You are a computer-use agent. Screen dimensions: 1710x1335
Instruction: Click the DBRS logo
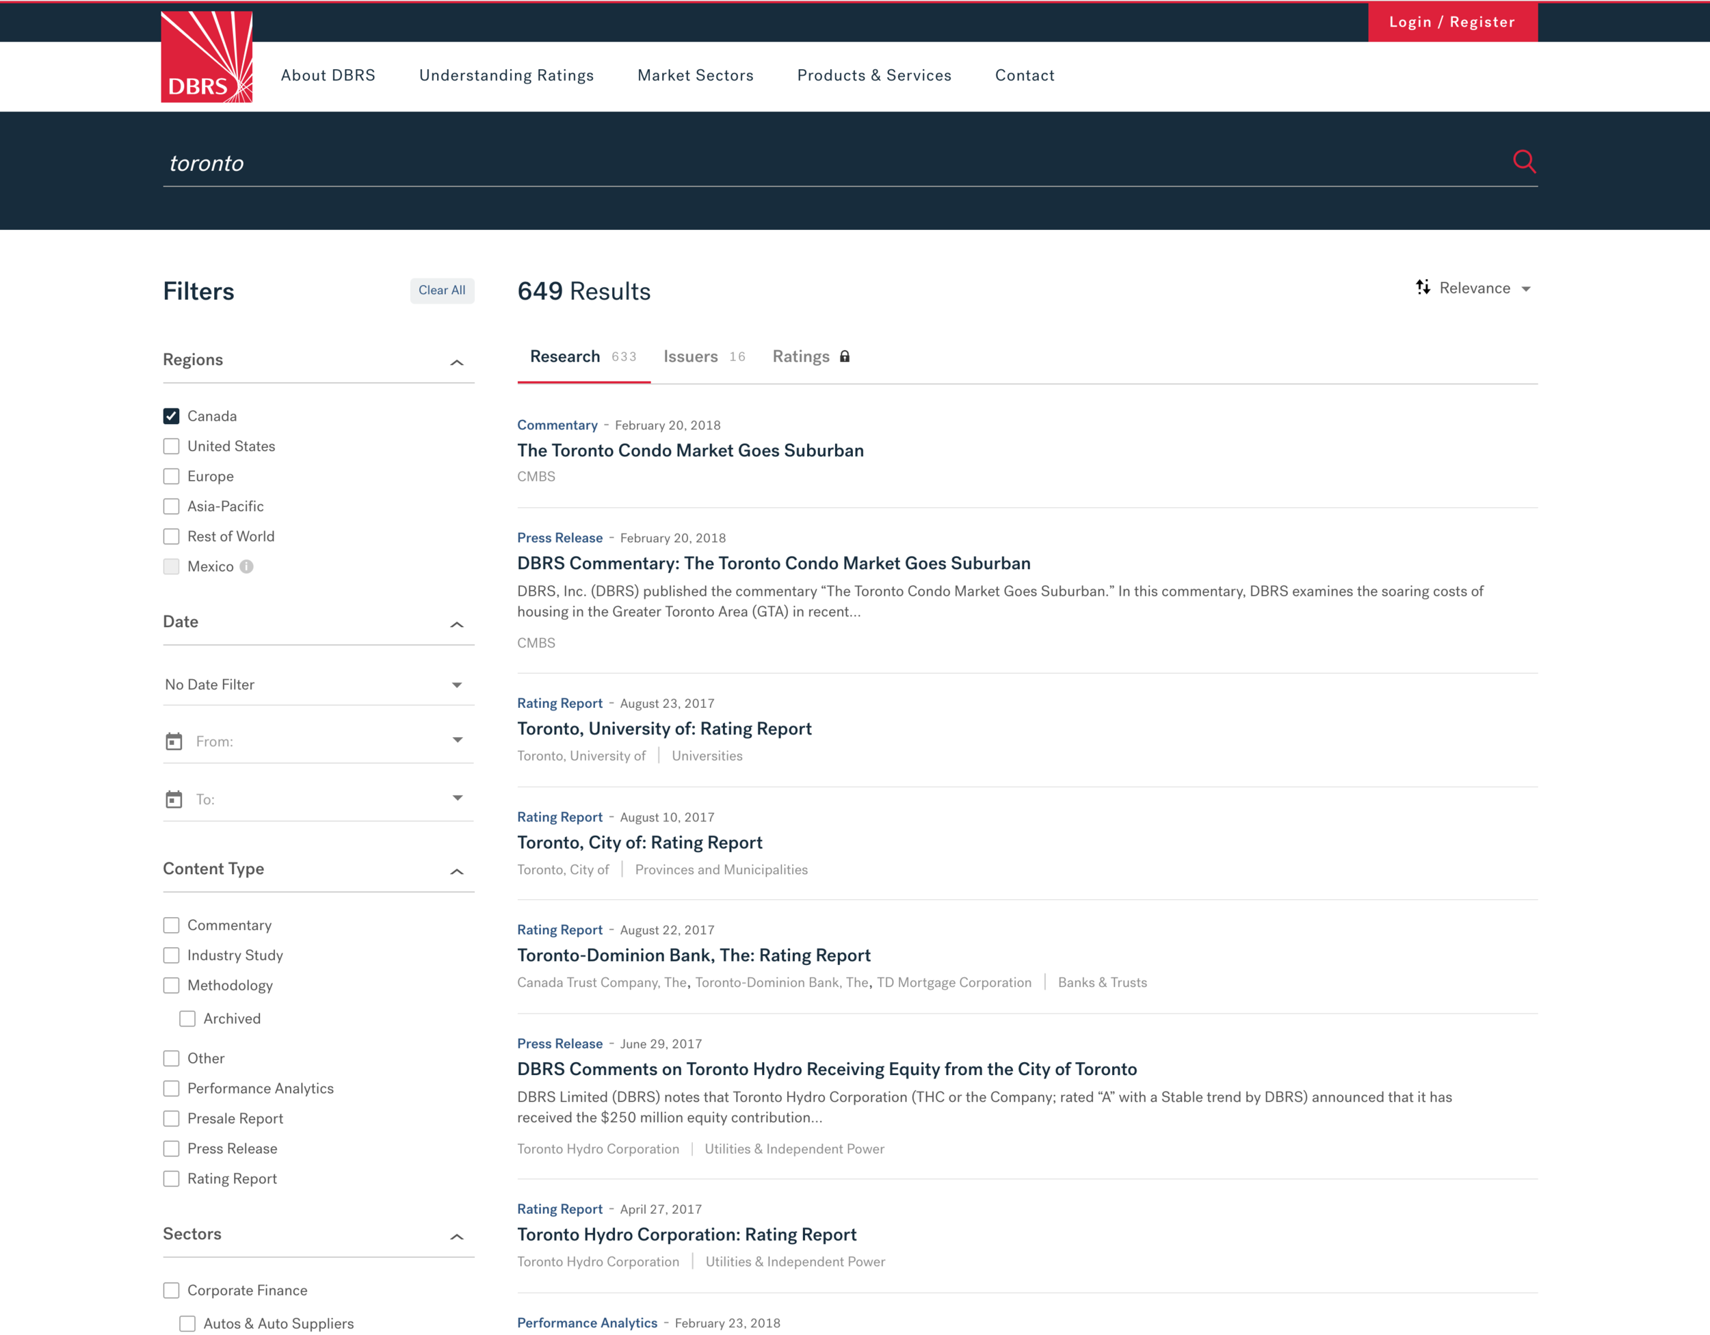[x=207, y=56]
